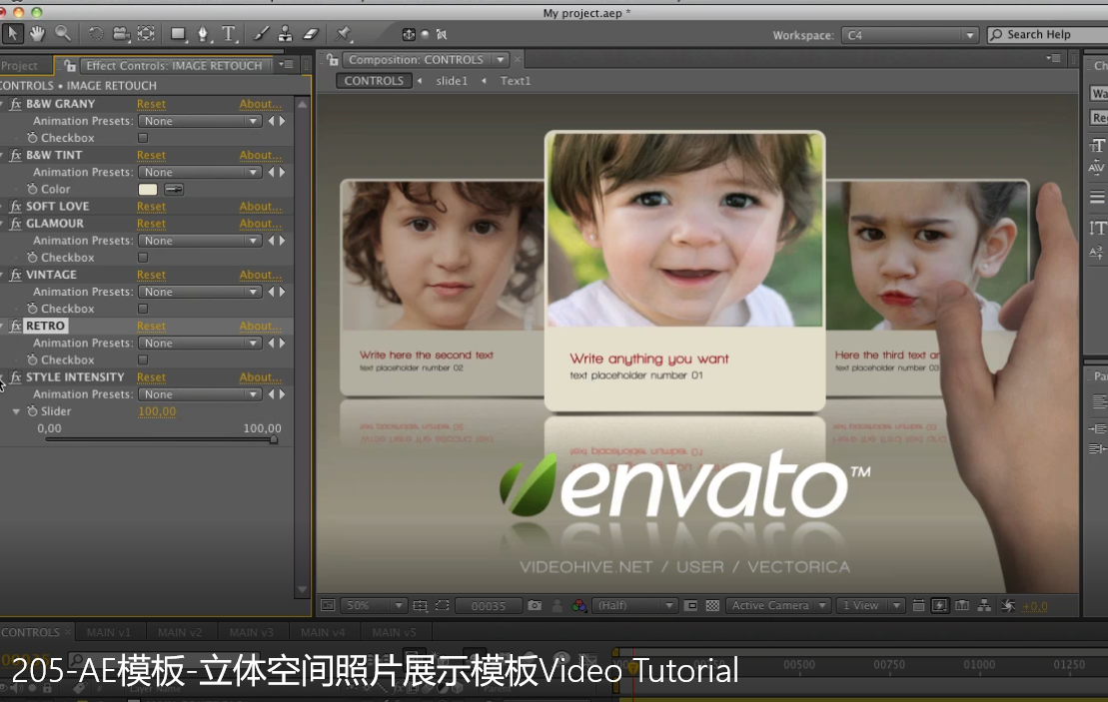Screen dimensions: 1108x702
Task: Open B&W TINT Animation Presets dropdown
Action: [199, 173]
